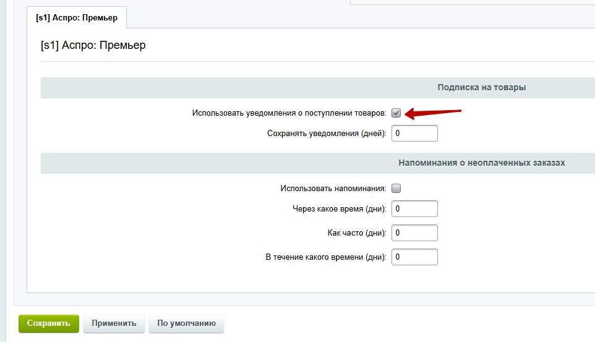Click the Подписка на товары section header
Screen dimensions: 595x342
pos(482,87)
